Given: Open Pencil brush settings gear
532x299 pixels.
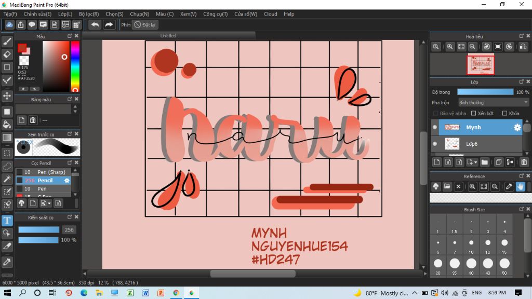Looking at the screenshot, I should (67, 181).
